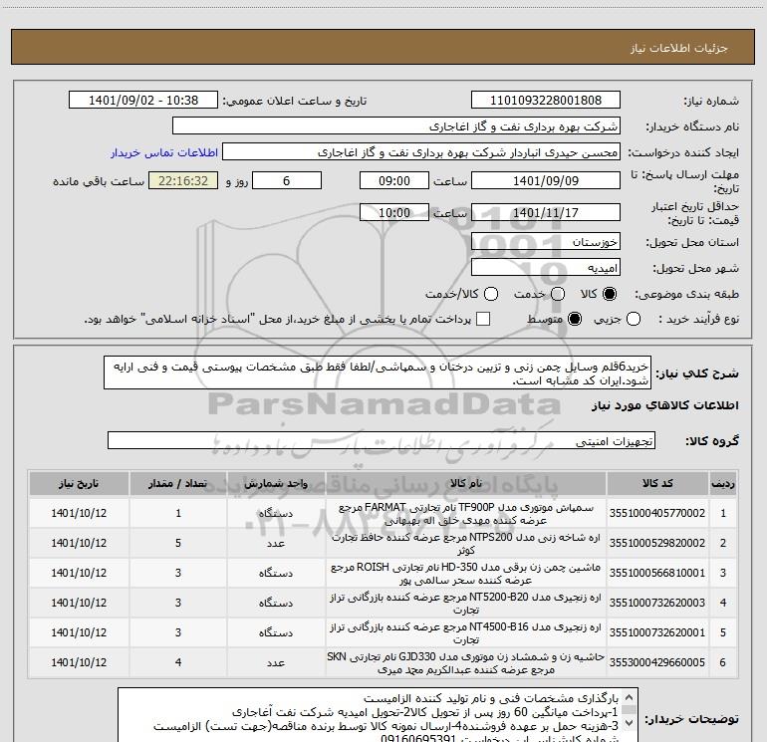Click item code 3551000529820002
Viewport: 767px width, 742px height.
(x=657, y=543)
